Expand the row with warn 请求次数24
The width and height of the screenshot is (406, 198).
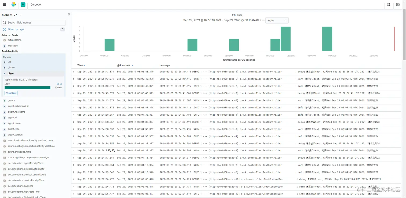click(74, 151)
